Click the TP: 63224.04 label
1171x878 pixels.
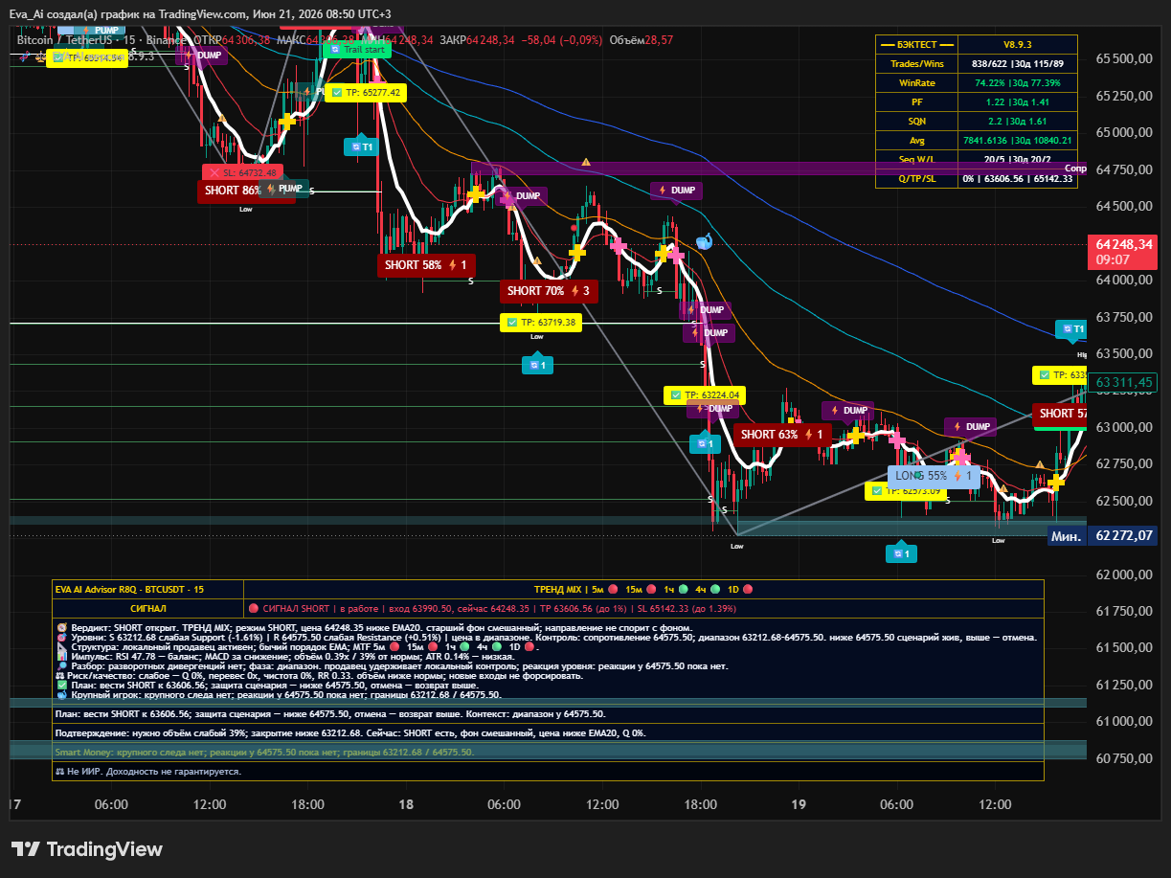point(704,394)
